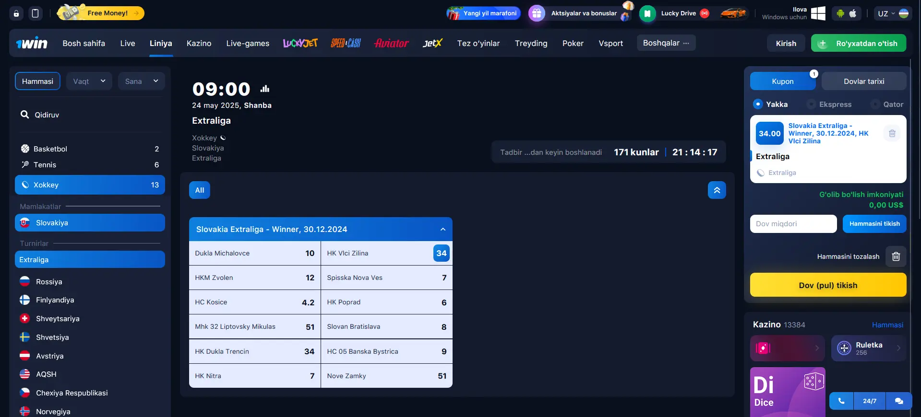Viewport: 921px width, 417px height.
Task: Click the mobile phone icon in top bar
Action: coord(35,13)
